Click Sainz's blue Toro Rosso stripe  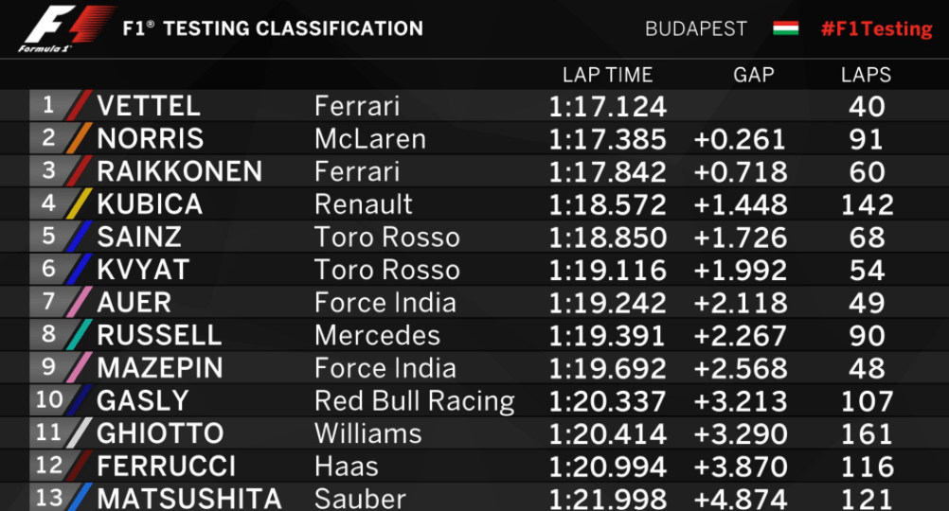[x=80, y=237]
